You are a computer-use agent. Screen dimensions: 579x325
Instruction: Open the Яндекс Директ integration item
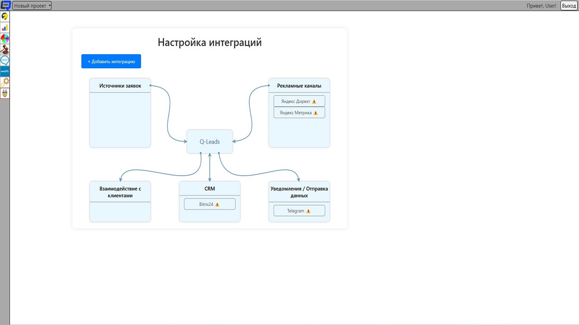299,102
